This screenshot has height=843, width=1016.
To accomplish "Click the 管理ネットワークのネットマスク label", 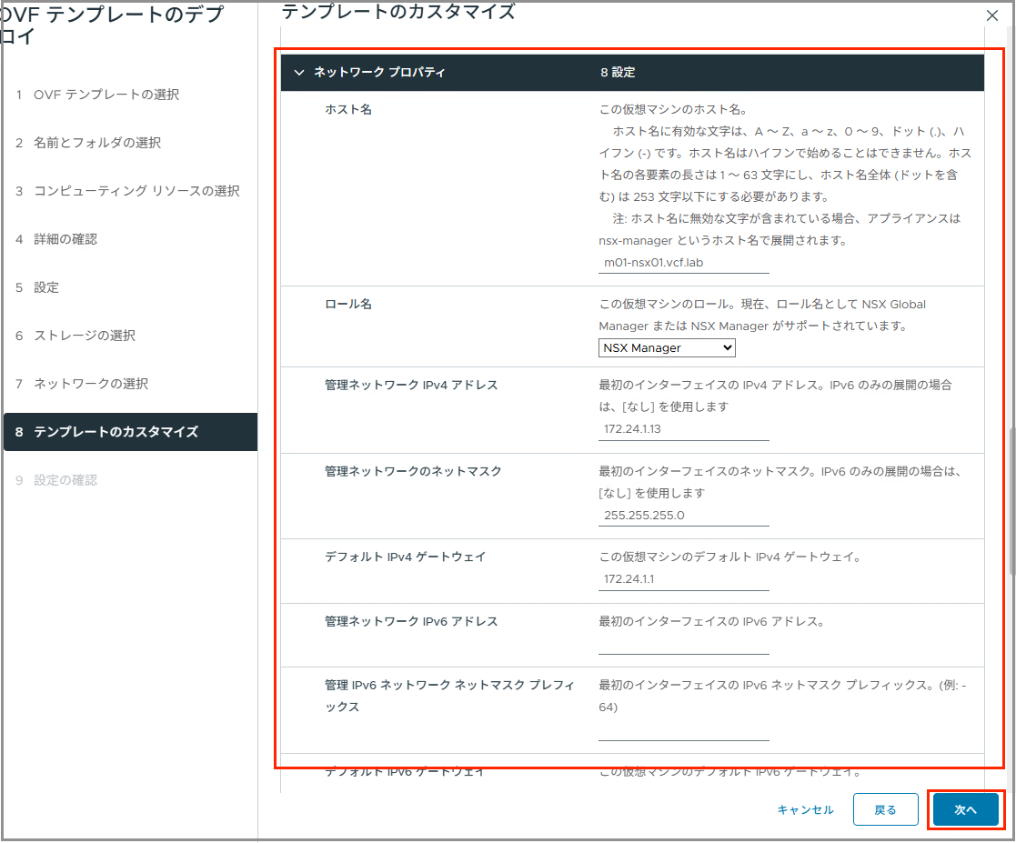I will point(413,471).
